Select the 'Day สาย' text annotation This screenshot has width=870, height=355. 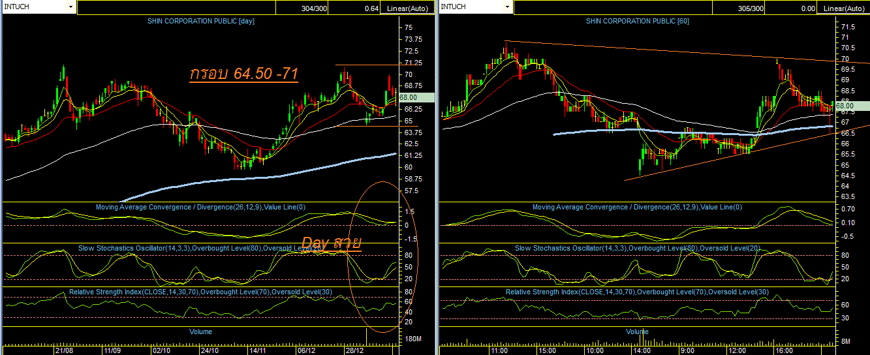coord(332,243)
